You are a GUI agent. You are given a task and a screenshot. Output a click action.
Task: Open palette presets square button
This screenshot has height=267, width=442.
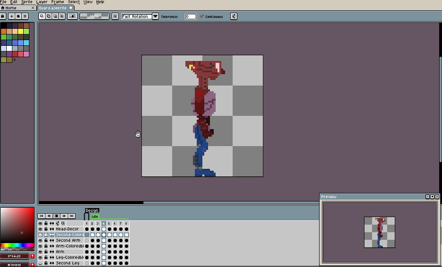pyautogui.click(x=18, y=16)
